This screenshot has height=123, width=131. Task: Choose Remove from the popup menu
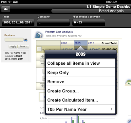pyautogui.click(x=81, y=82)
